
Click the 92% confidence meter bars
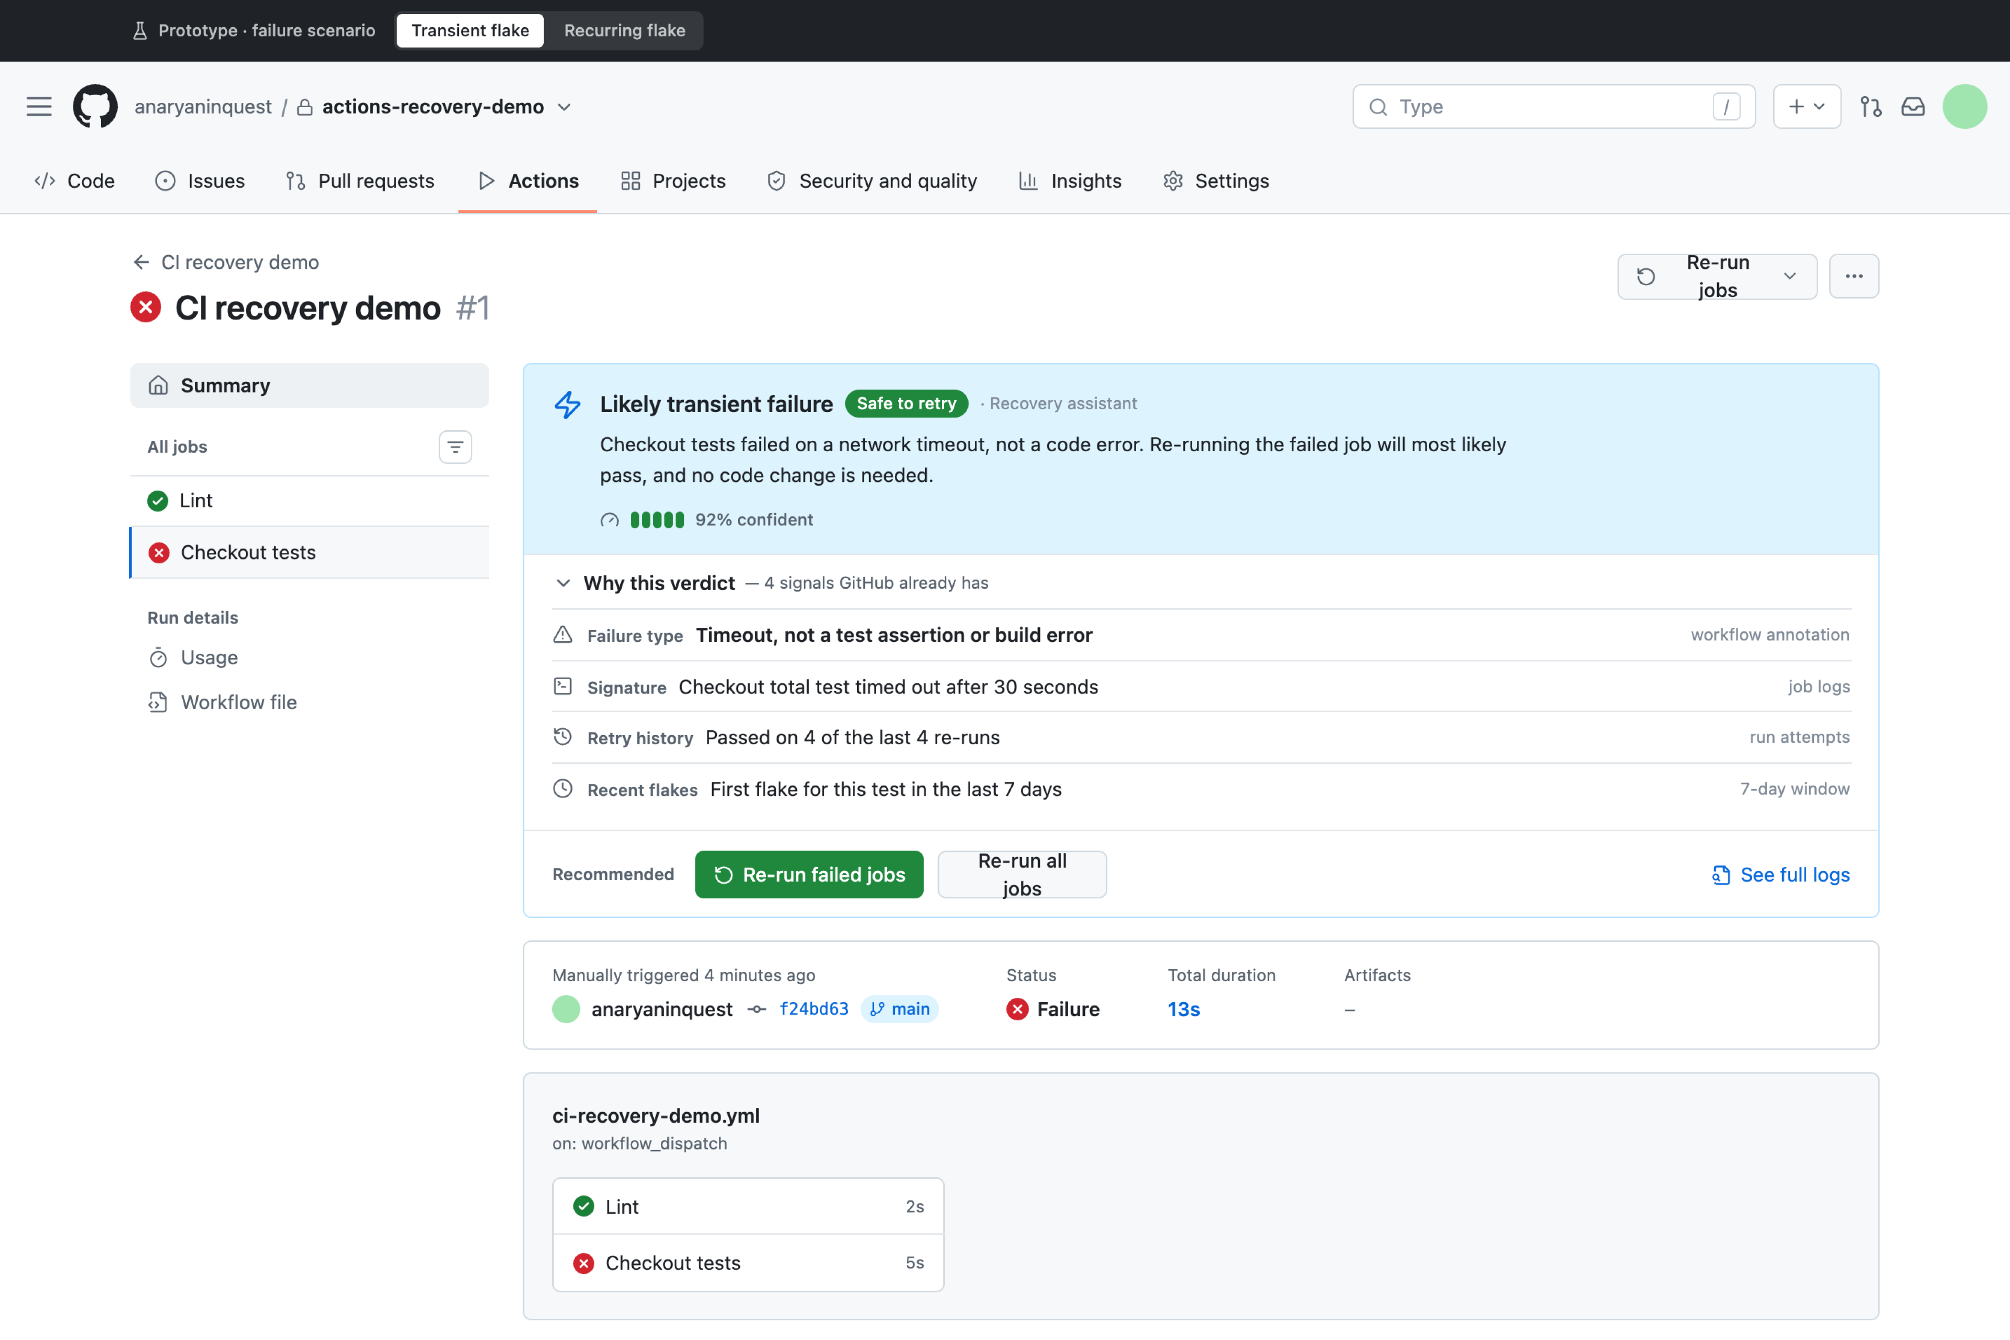point(657,520)
